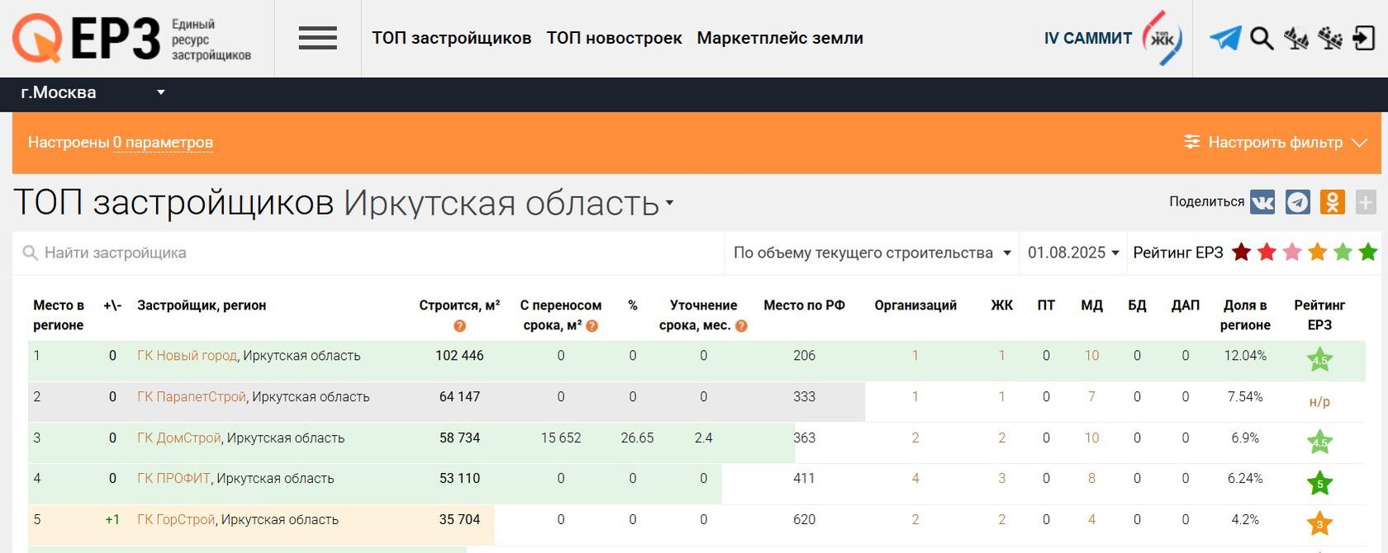Click the Поделиться label
1388x553 pixels.
click(x=1206, y=201)
